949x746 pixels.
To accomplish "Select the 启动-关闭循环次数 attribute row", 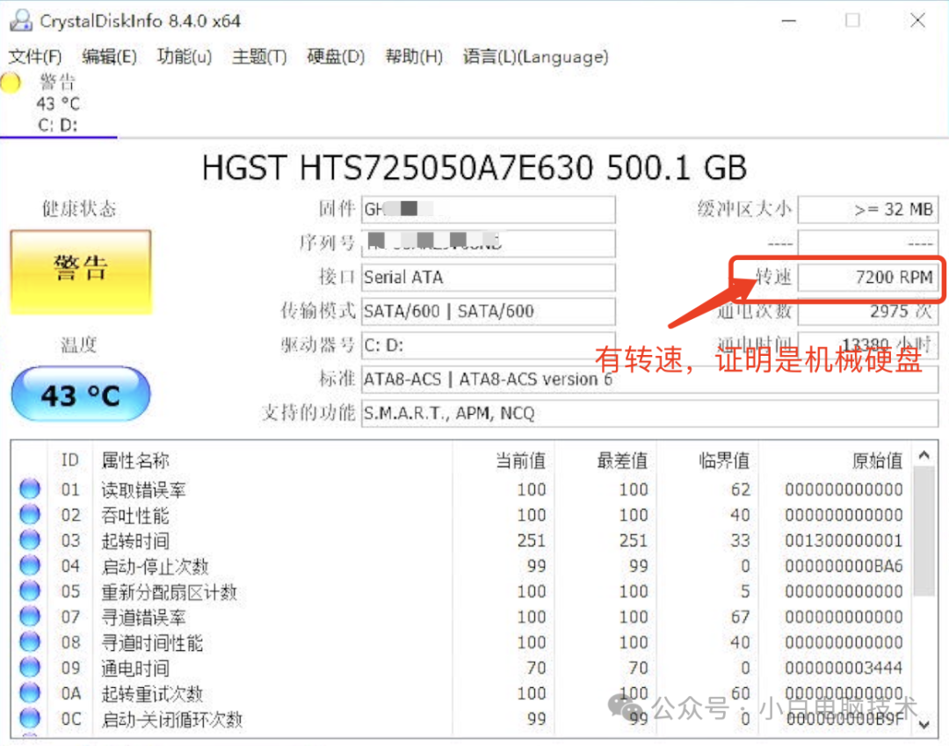I will pos(461,719).
